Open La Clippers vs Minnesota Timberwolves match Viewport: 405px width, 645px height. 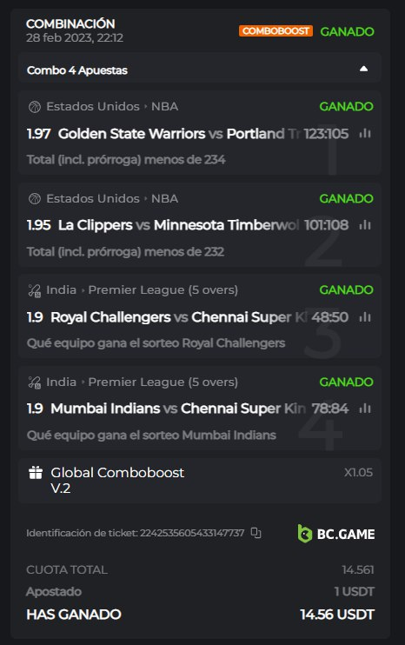[x=178, y=225]
